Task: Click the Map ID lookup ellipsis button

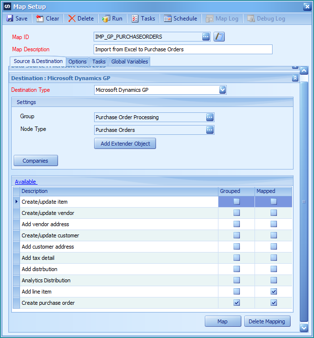Action: (206, 37)
